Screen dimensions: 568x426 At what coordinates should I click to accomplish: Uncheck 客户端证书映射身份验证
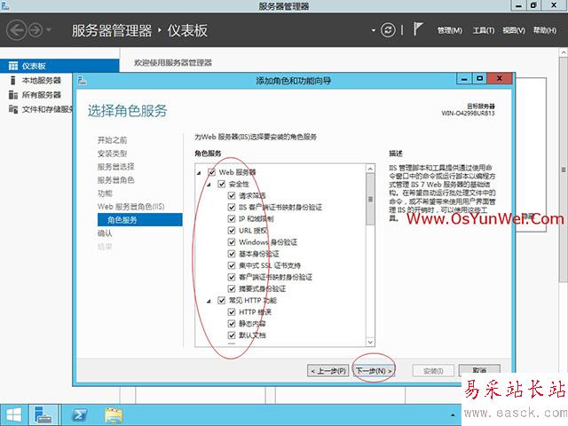tap(232, 277)
